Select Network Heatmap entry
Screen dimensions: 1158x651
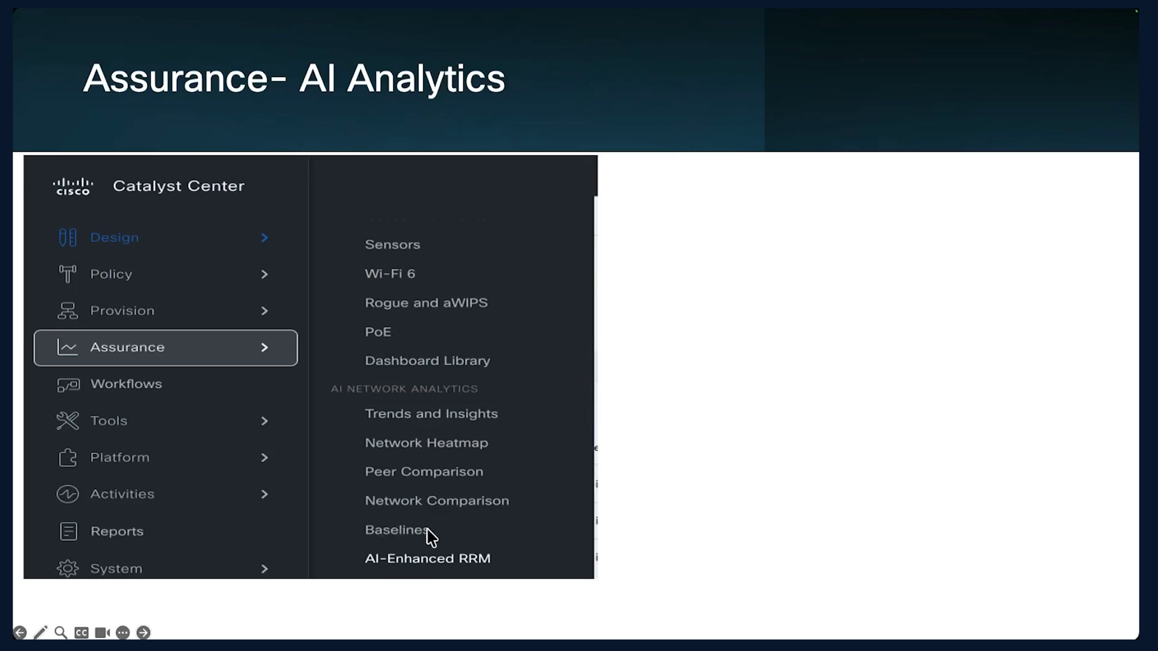426,443
